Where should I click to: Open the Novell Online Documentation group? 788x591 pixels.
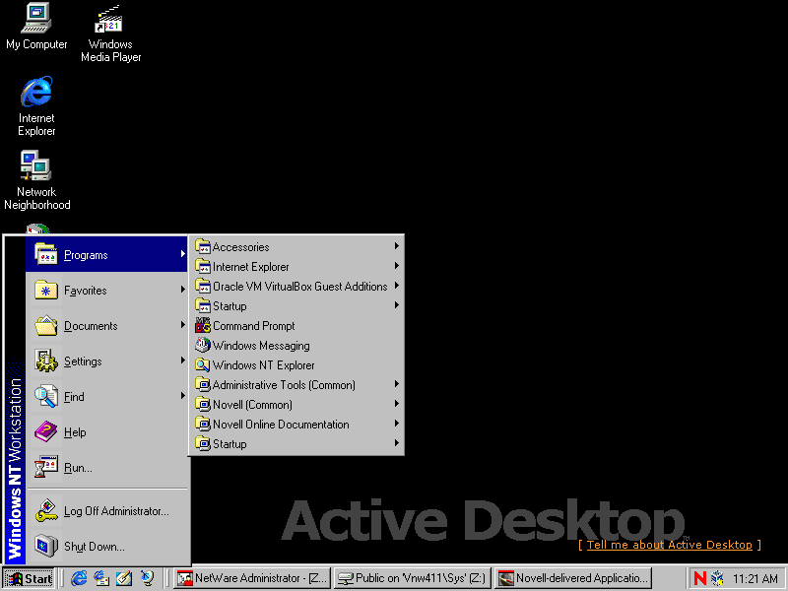pyautogui.click(x=296, y=425)
